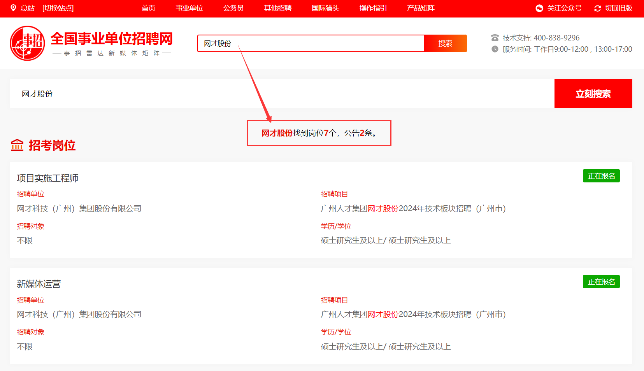Click the building icon beside 招考岗位
The width and height of the screenshot is (644, 371).
coord(17,145)
